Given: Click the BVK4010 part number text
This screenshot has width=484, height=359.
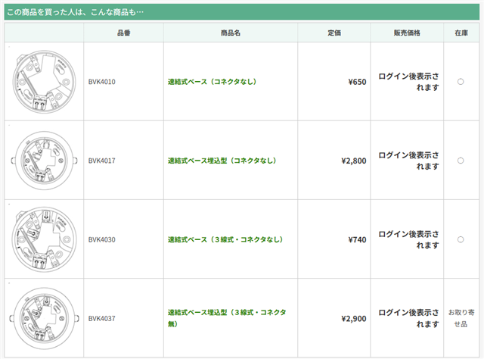Looking at the screenshot, I should click(101, 82).
